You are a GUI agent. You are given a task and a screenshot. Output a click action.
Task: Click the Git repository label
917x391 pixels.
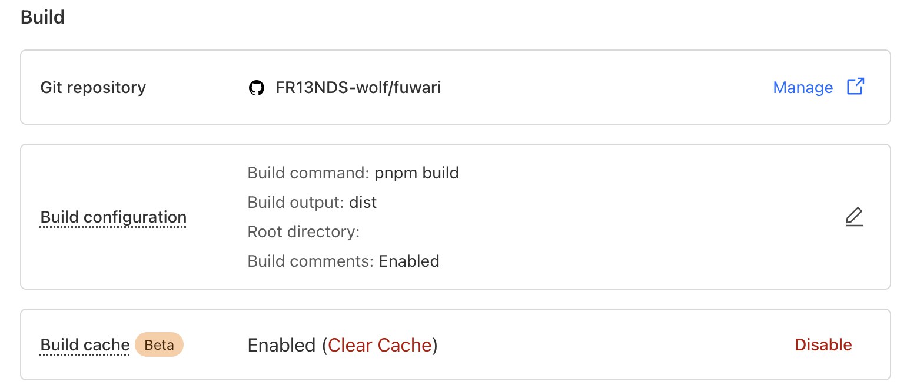pos(93,88)
